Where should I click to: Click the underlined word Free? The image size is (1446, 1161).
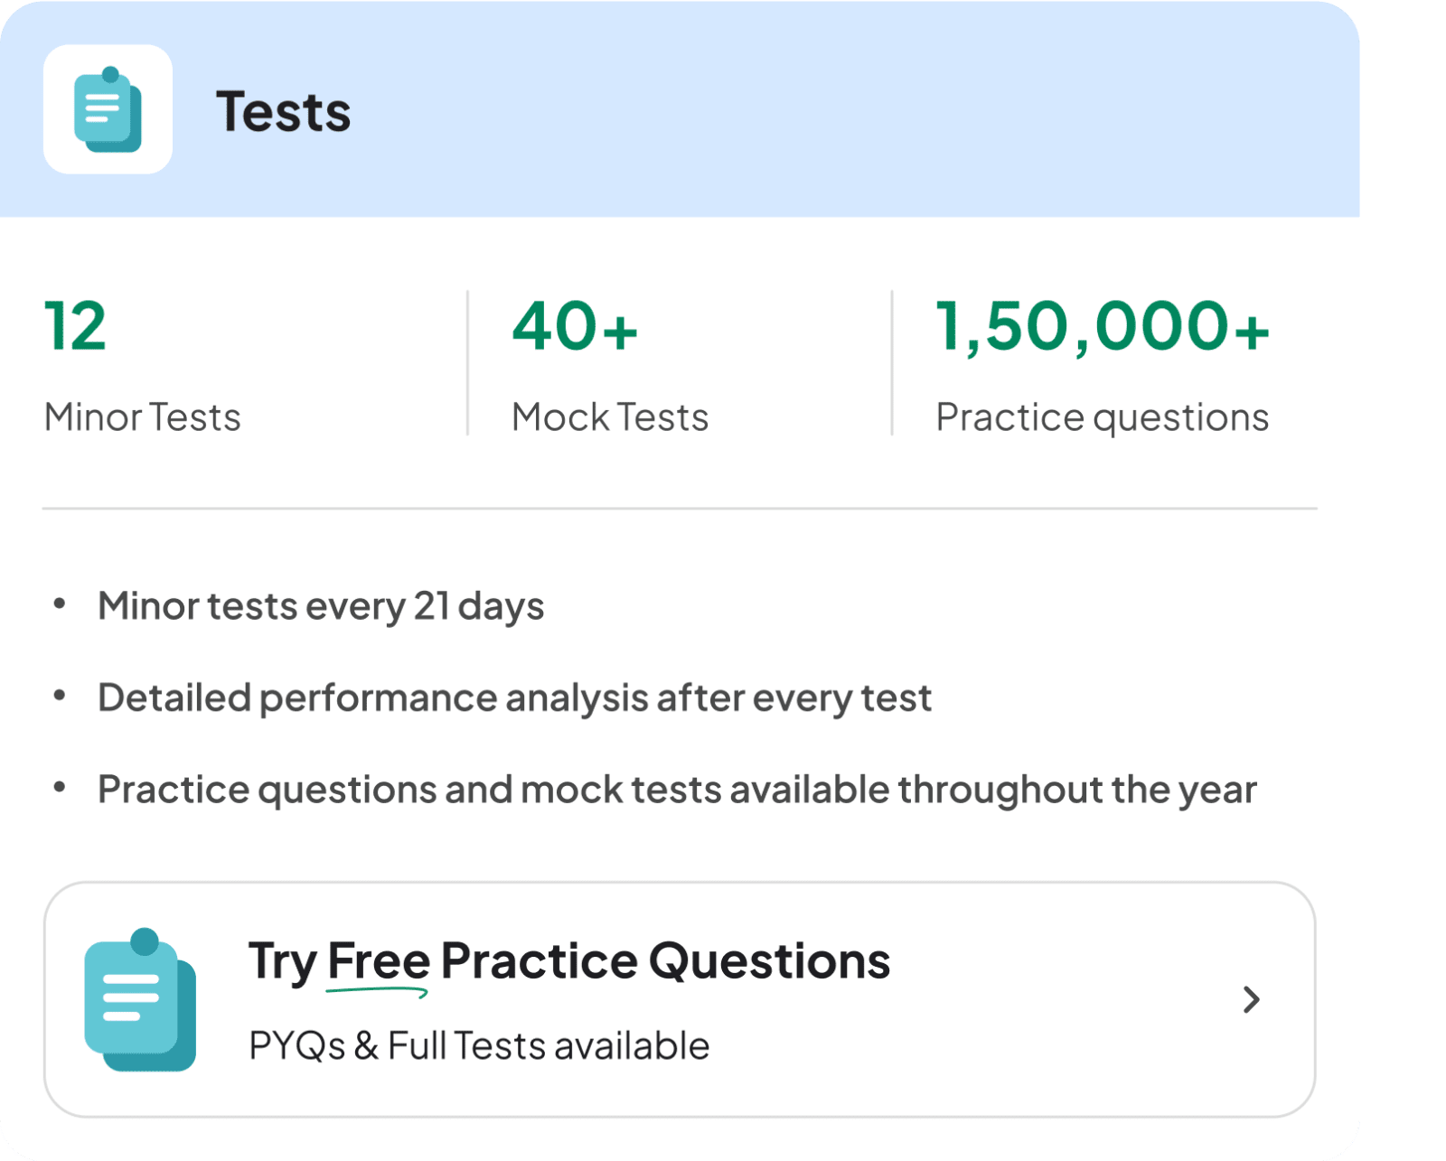click(x=378, y=962)
